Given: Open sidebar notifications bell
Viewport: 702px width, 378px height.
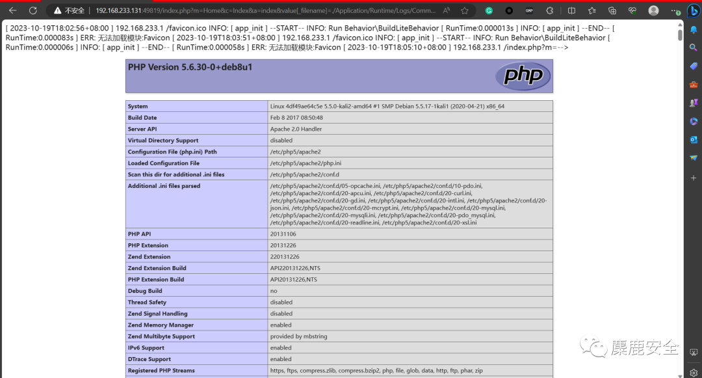Looking at the screenshot, I should (x=694, y=29).
